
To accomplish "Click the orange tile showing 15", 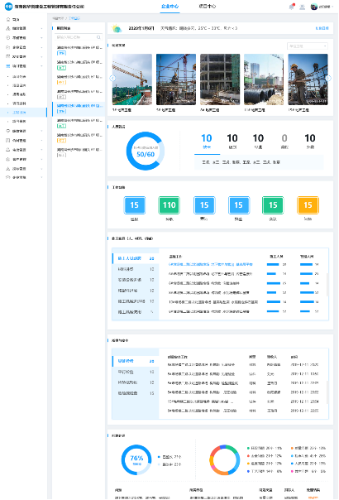I will [308, 205].
